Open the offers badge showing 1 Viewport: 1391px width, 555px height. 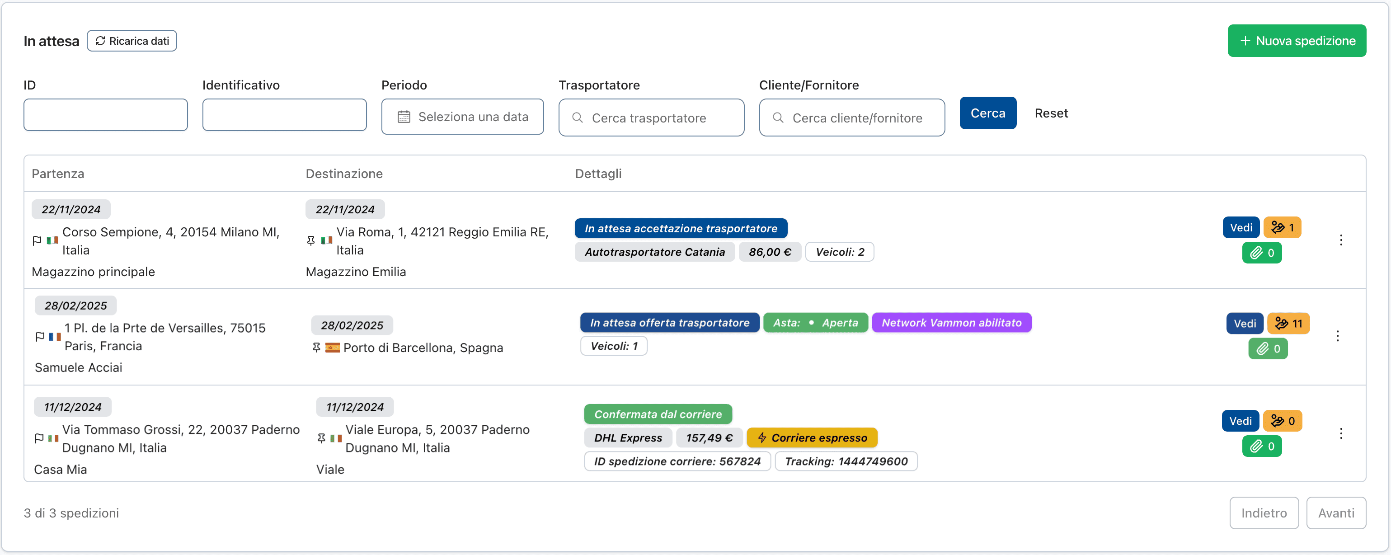tap(1282, 228)
